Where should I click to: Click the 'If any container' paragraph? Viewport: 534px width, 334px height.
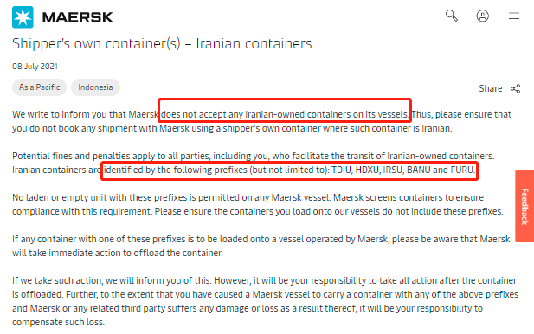point(261,246)
